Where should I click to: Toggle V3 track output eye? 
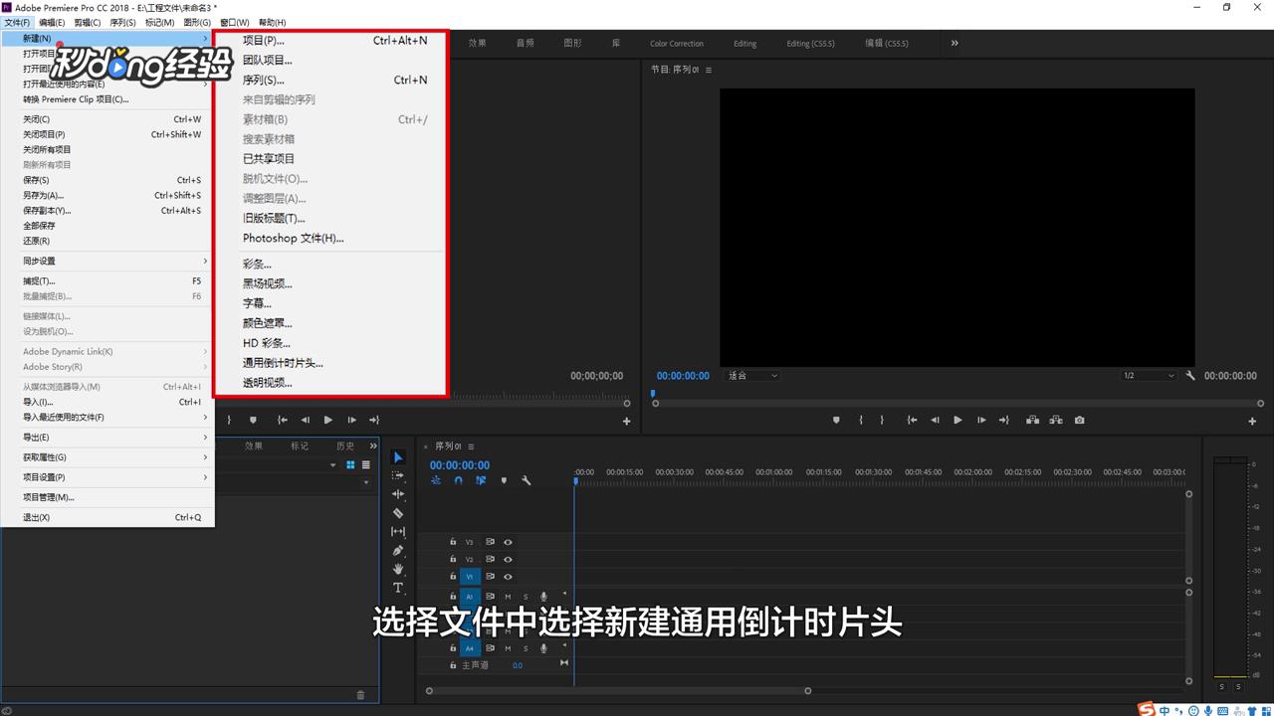pos(508,542)
